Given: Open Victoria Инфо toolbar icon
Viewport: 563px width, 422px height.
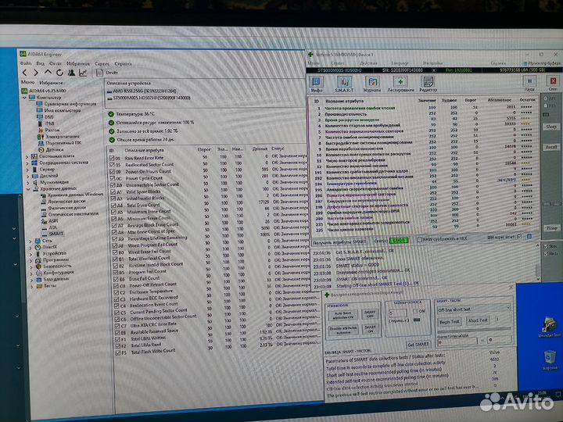Looking at the screenshot, I should coord(317,84).
